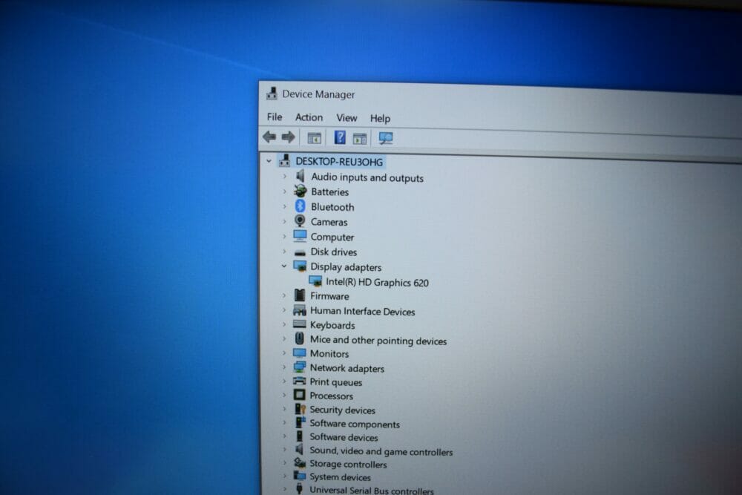Click the Firmware chip icon

click(300, 295)
